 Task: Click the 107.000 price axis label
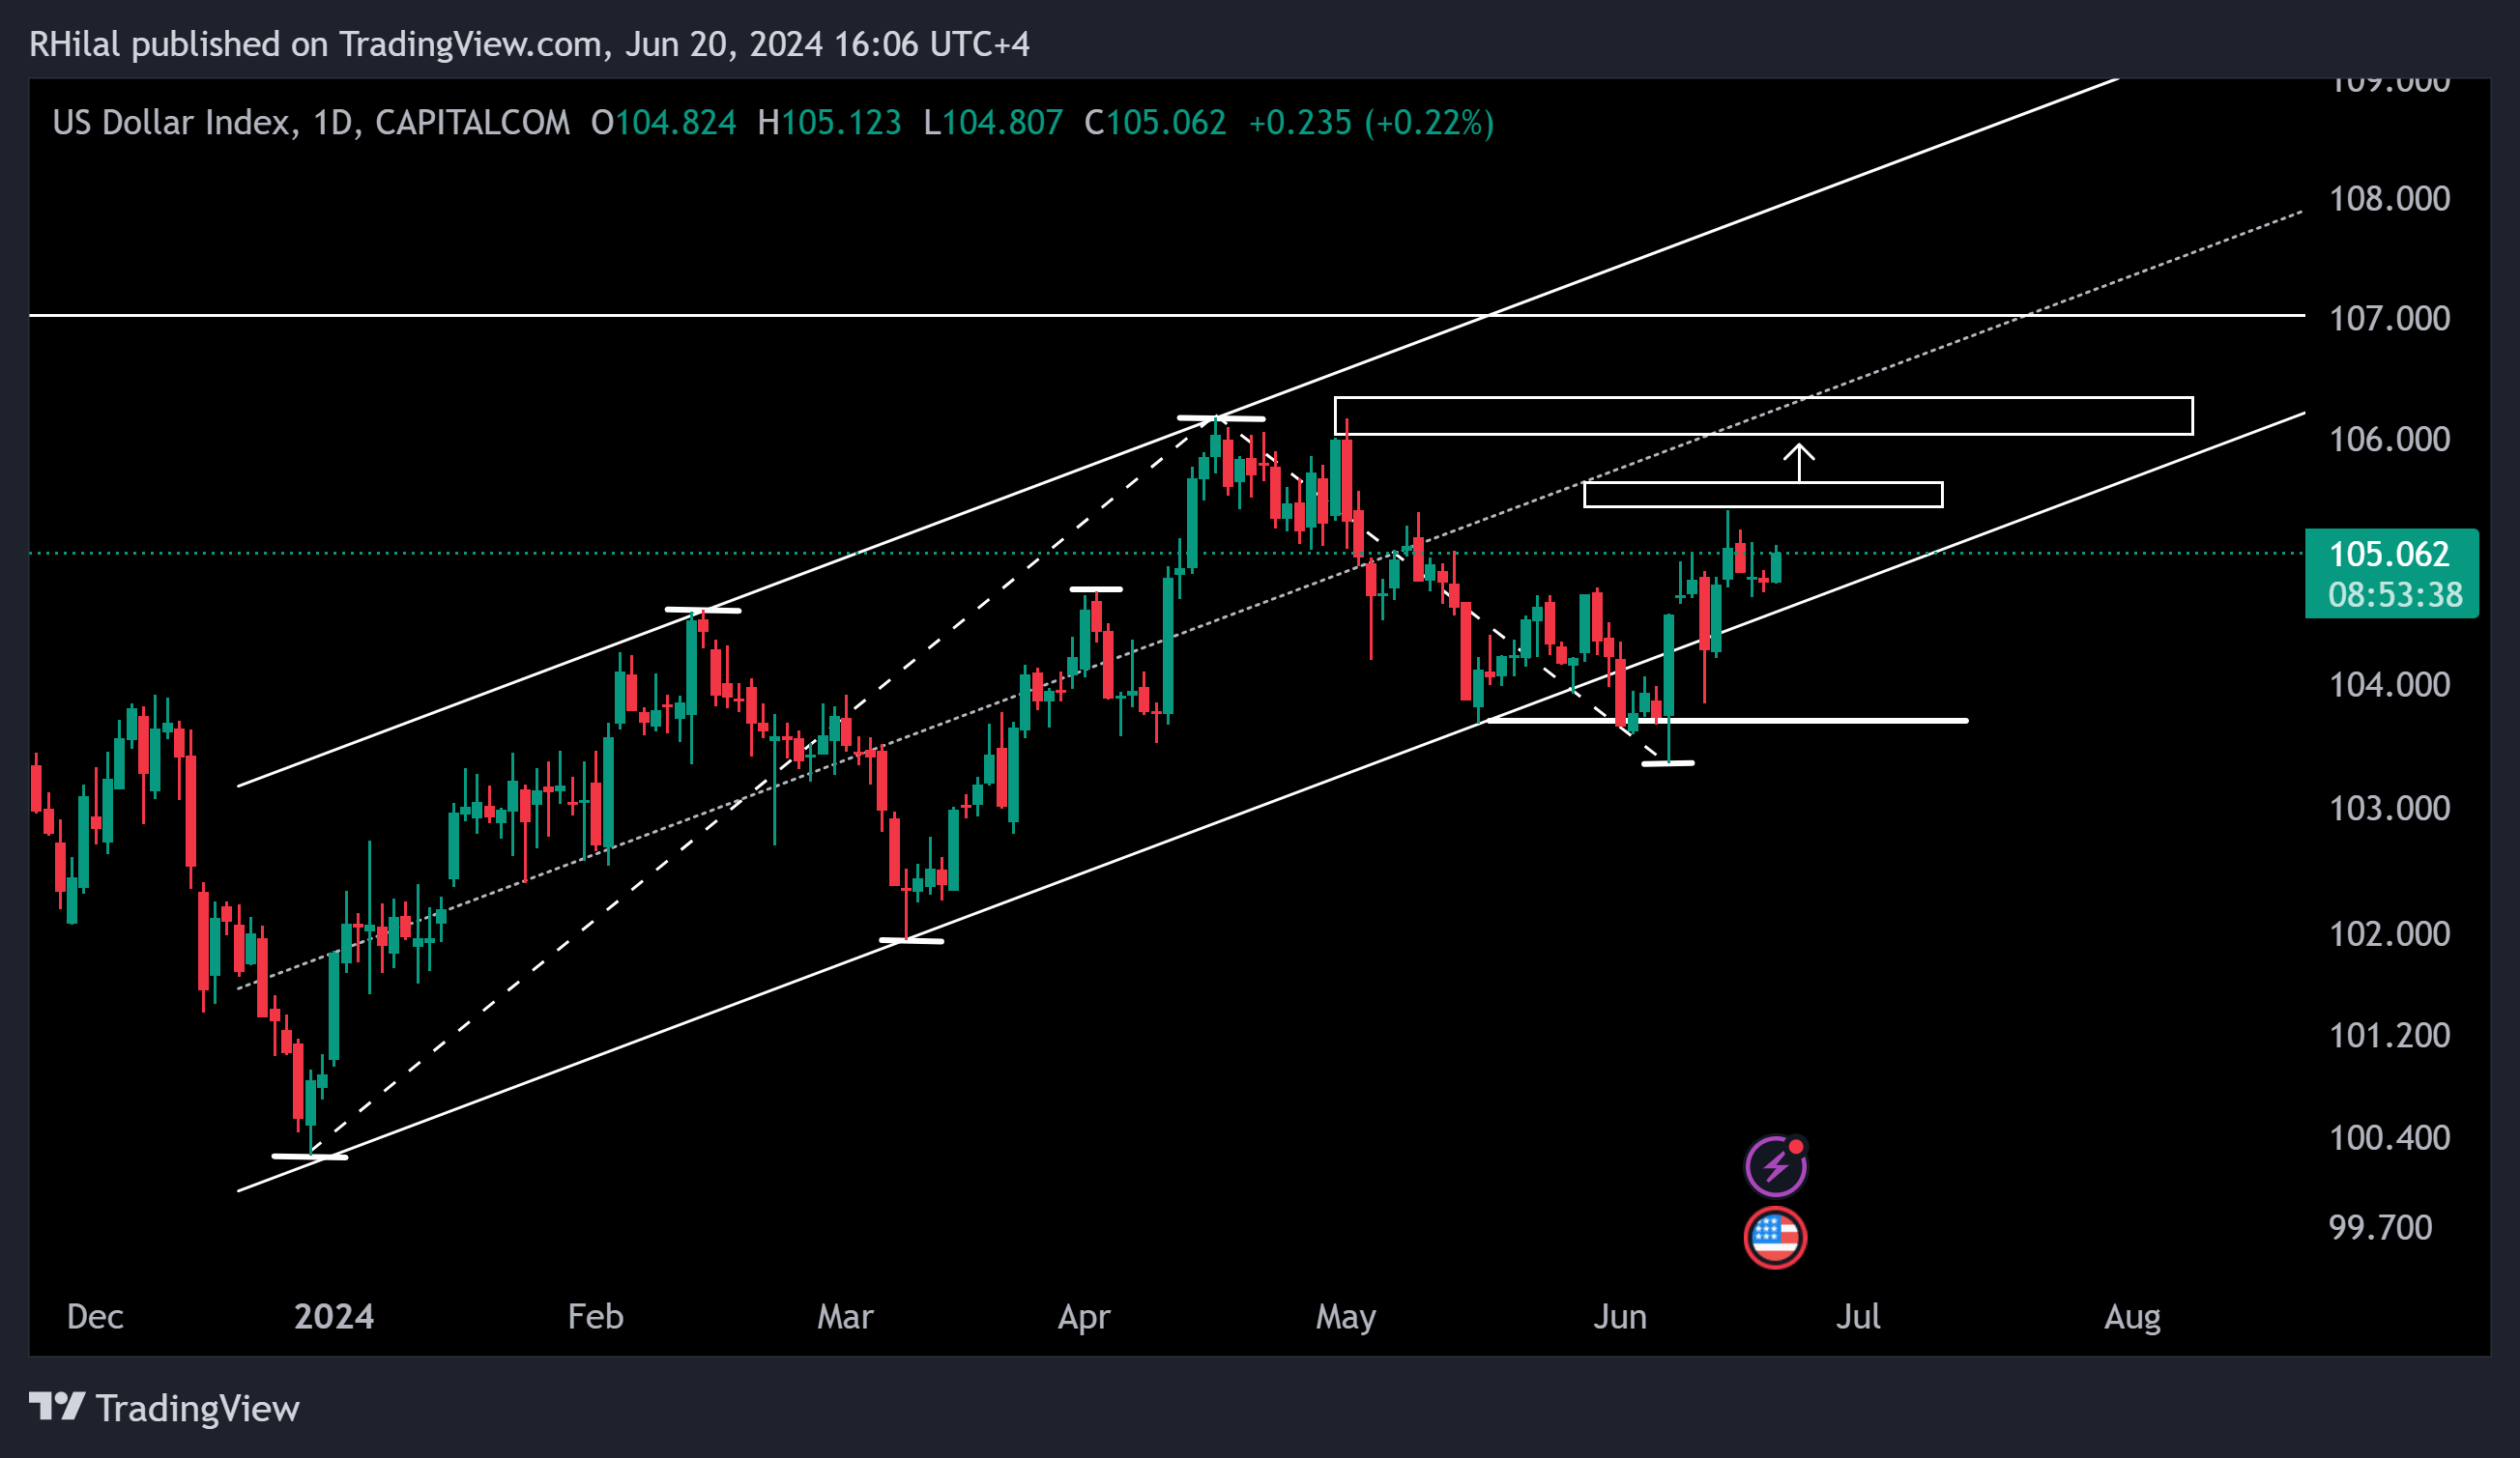[x=2389, y=319]
